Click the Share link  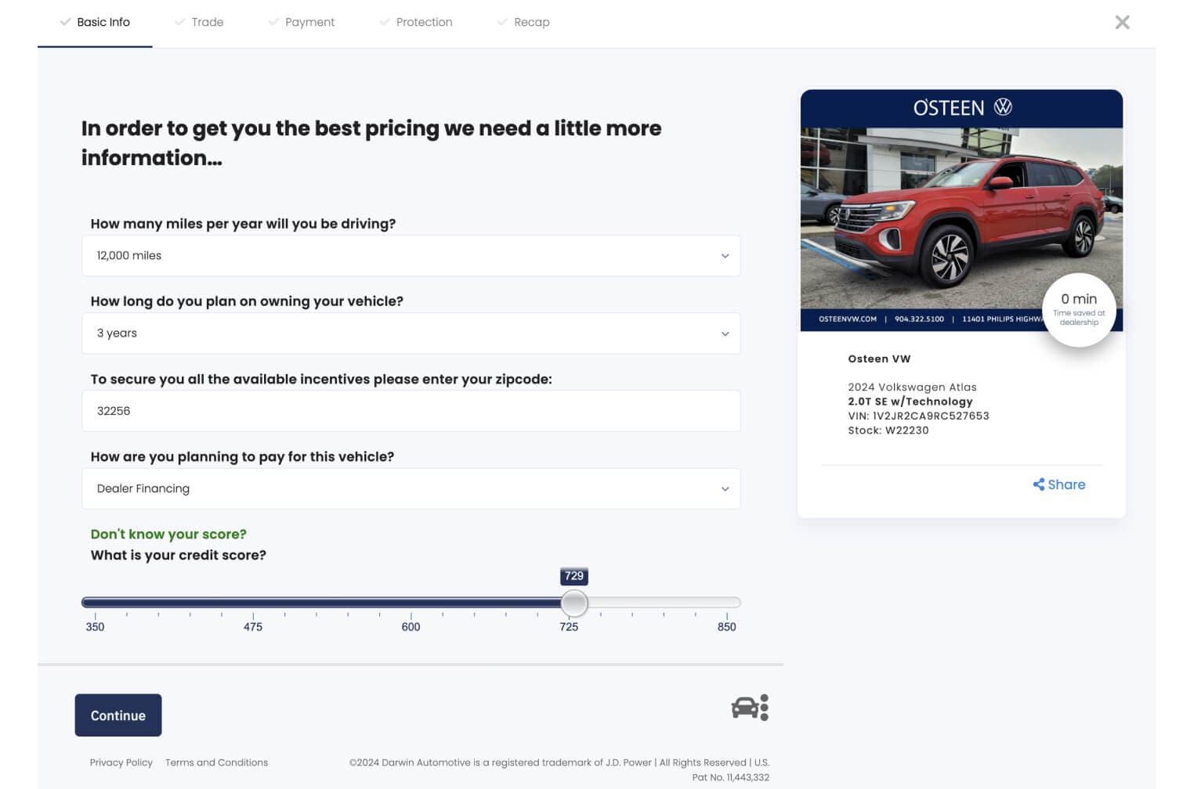click(x=1059, y=485)
